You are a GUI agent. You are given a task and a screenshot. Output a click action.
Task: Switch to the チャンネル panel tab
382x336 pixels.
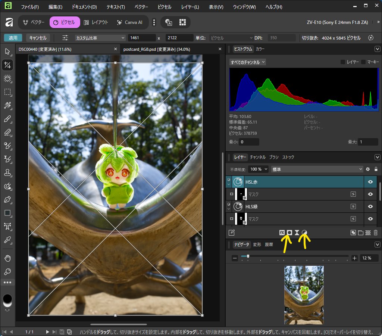click(x=257, y=157)
